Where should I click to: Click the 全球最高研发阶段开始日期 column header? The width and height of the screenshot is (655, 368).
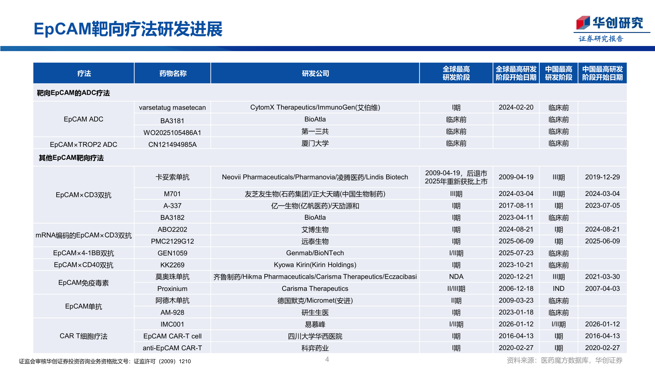tap(516, 73)
